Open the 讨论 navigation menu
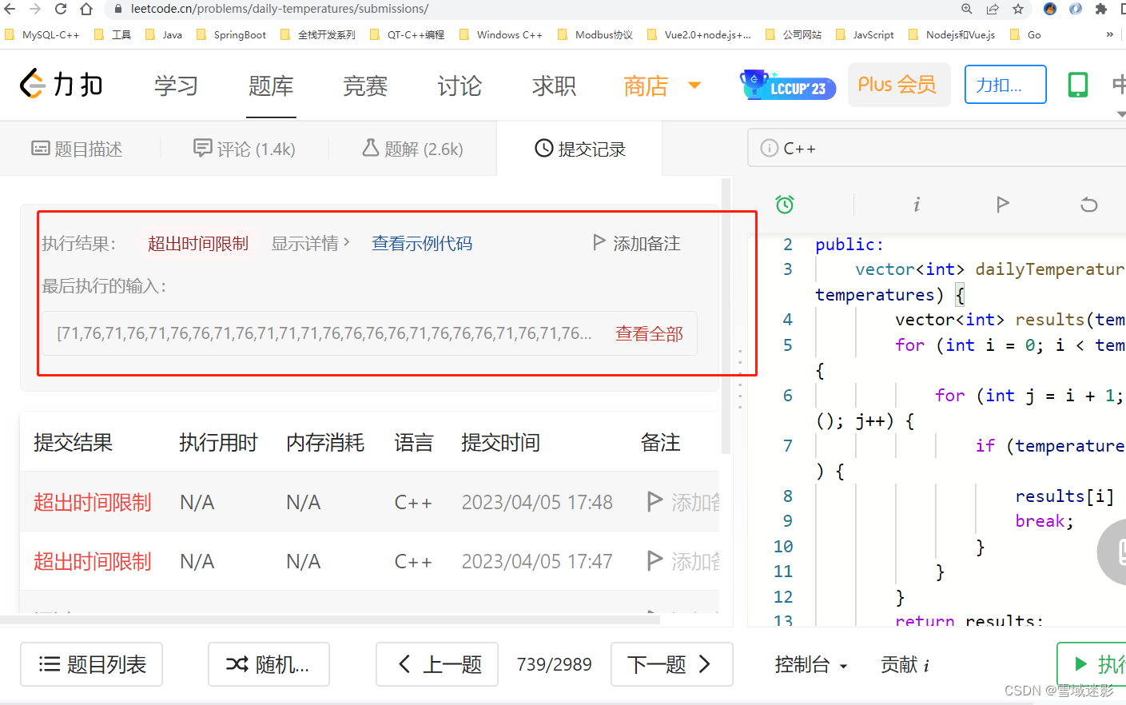The image size is (1126, 705). tap(460, 86)
